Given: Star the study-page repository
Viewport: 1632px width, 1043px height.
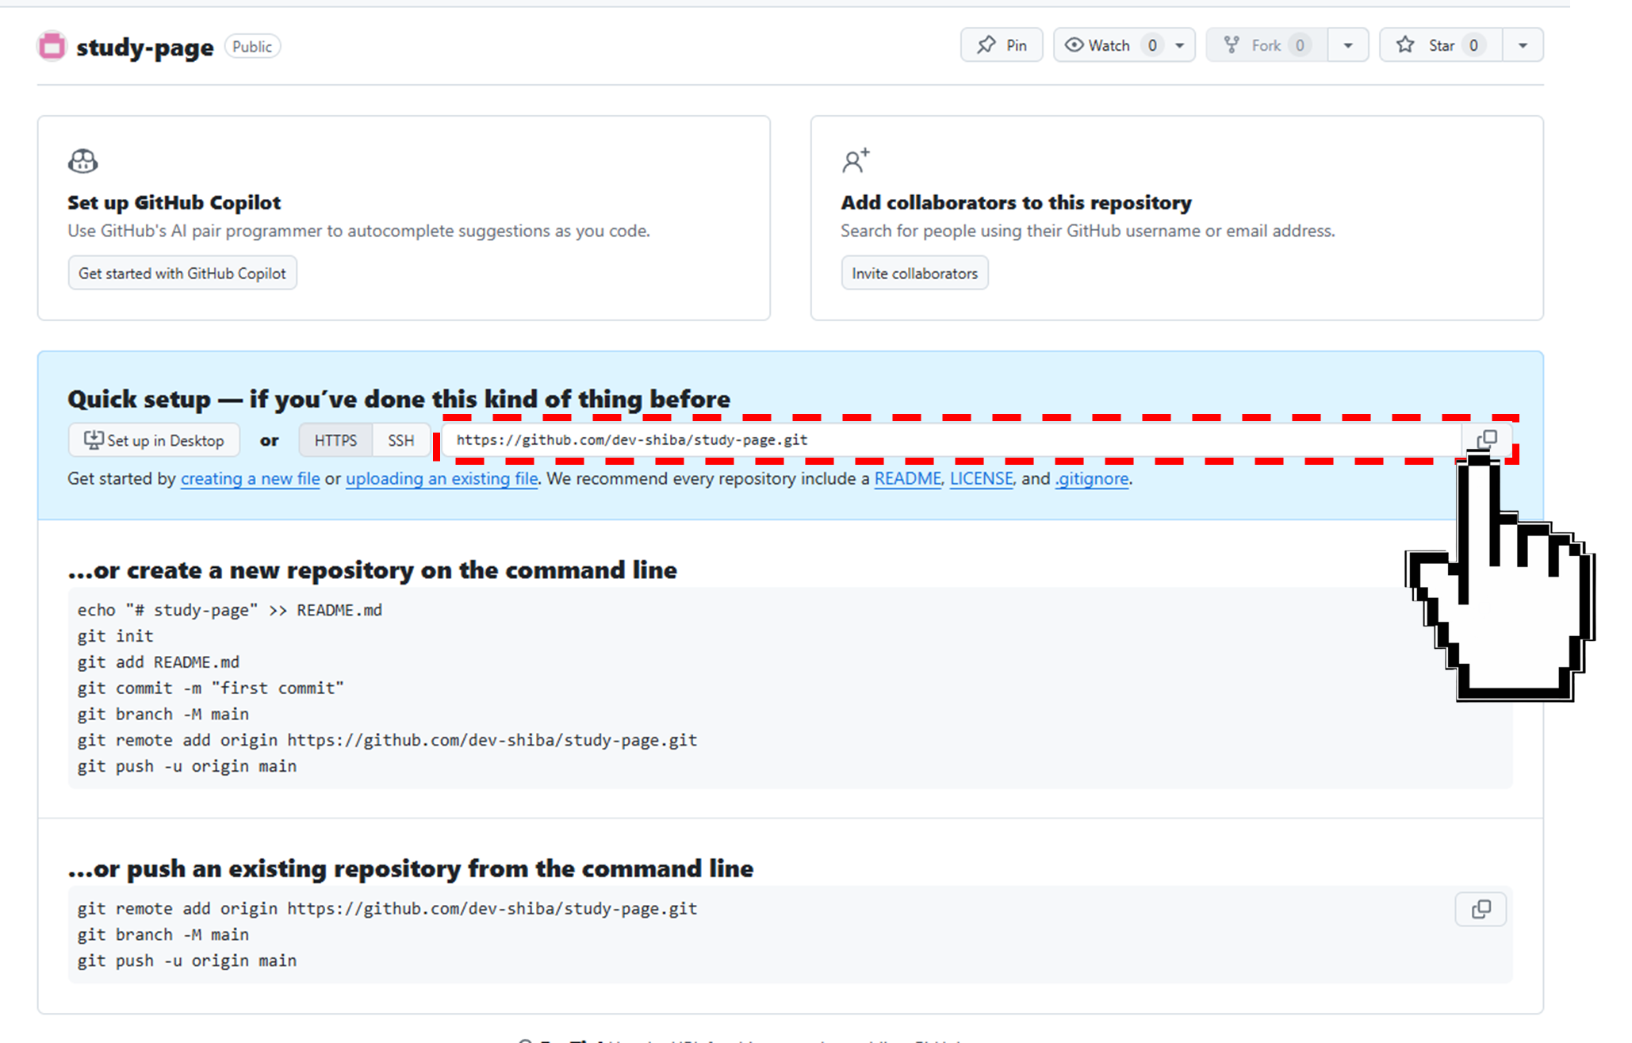Looking at the screenshot, I should tap(1441, 45).
